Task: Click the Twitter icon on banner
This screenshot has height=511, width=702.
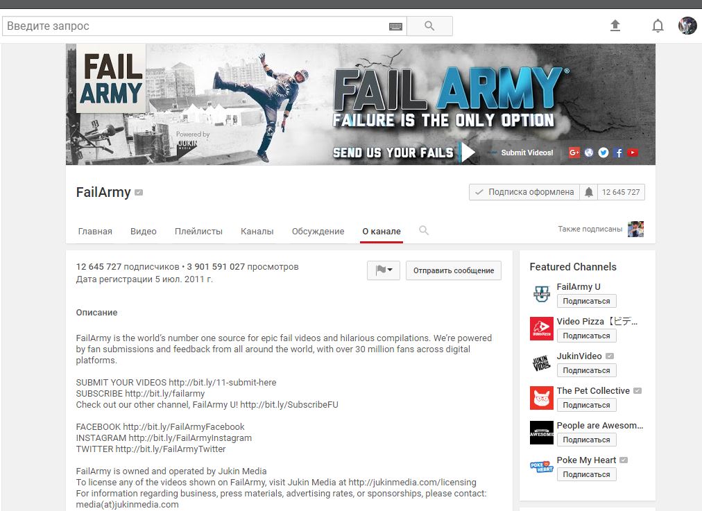Action: [603, 153]
